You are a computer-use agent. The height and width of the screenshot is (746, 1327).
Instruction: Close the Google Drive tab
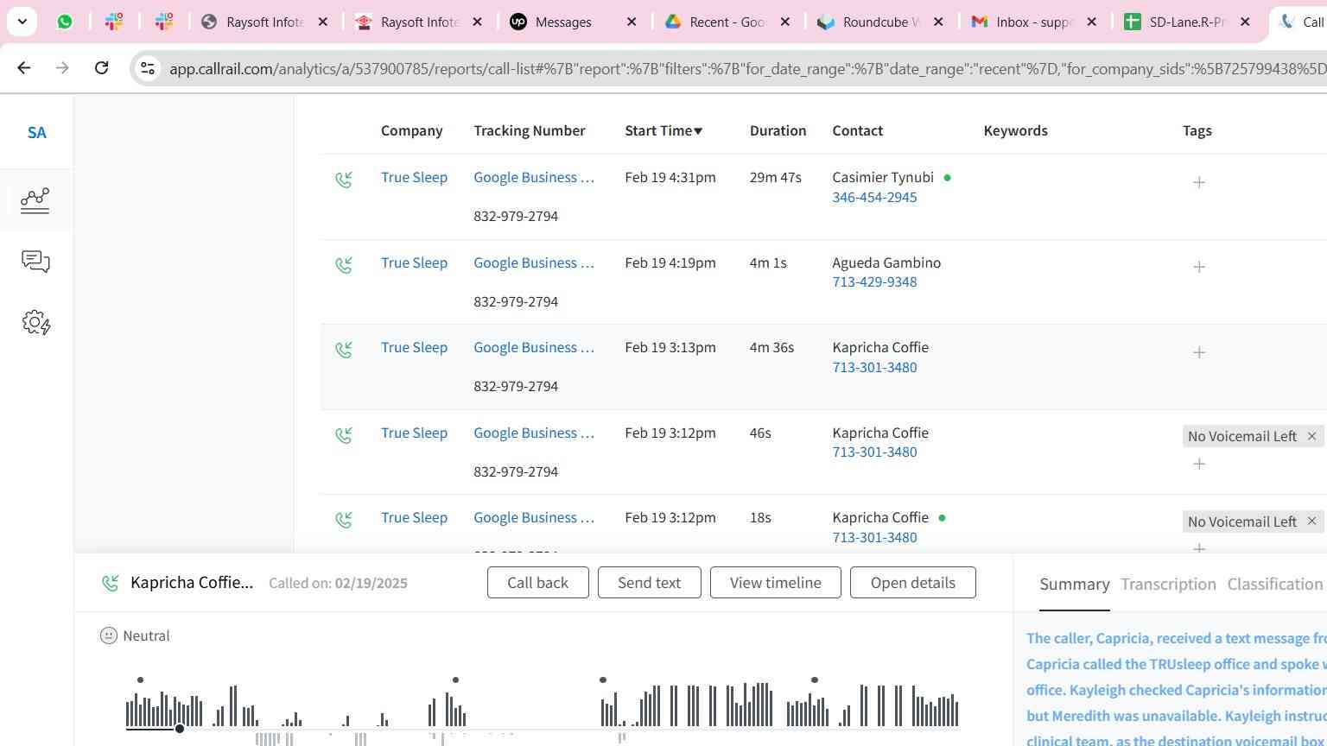pos(785,22)
